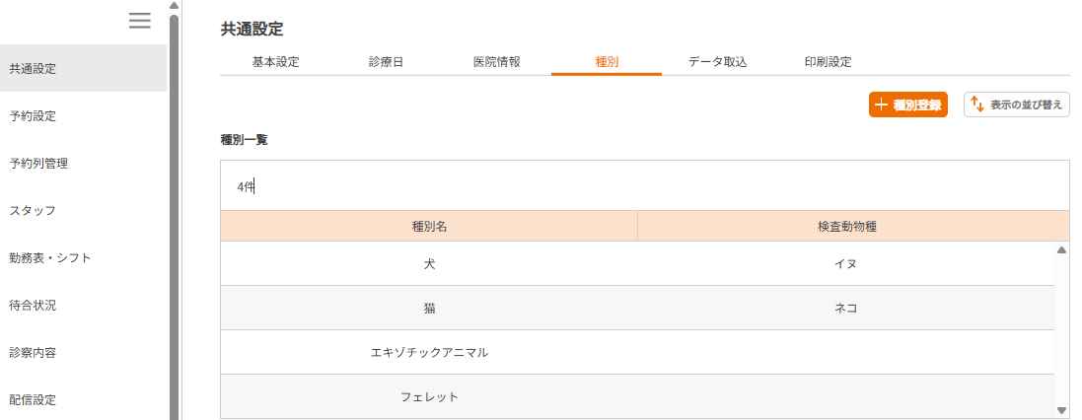Select 配信設定 in the sidebar
Screen dimensions: 1082x420
34,400
